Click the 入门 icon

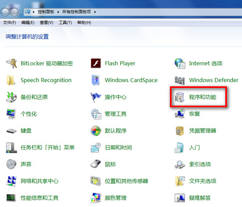tap(180, 147)
